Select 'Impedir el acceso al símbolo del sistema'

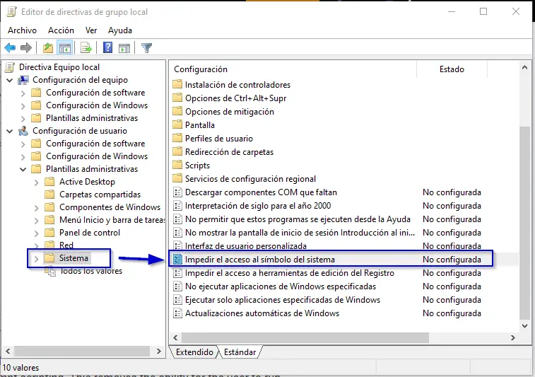tap(259, 260)
